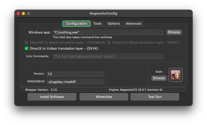
Task: Switch to the Configuration tab
Action: (x=76, y=24)
